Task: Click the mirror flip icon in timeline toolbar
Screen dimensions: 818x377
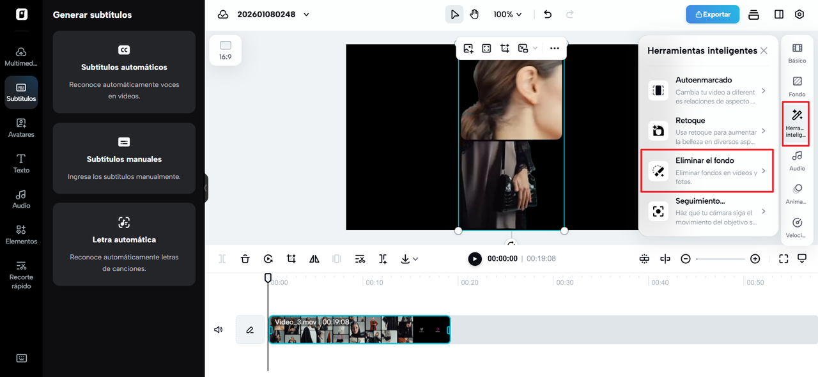Action: click(x=314, y=259)
